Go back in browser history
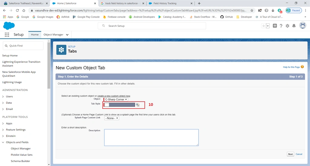This screenshot has height=166, width=310. click(4, 11)
